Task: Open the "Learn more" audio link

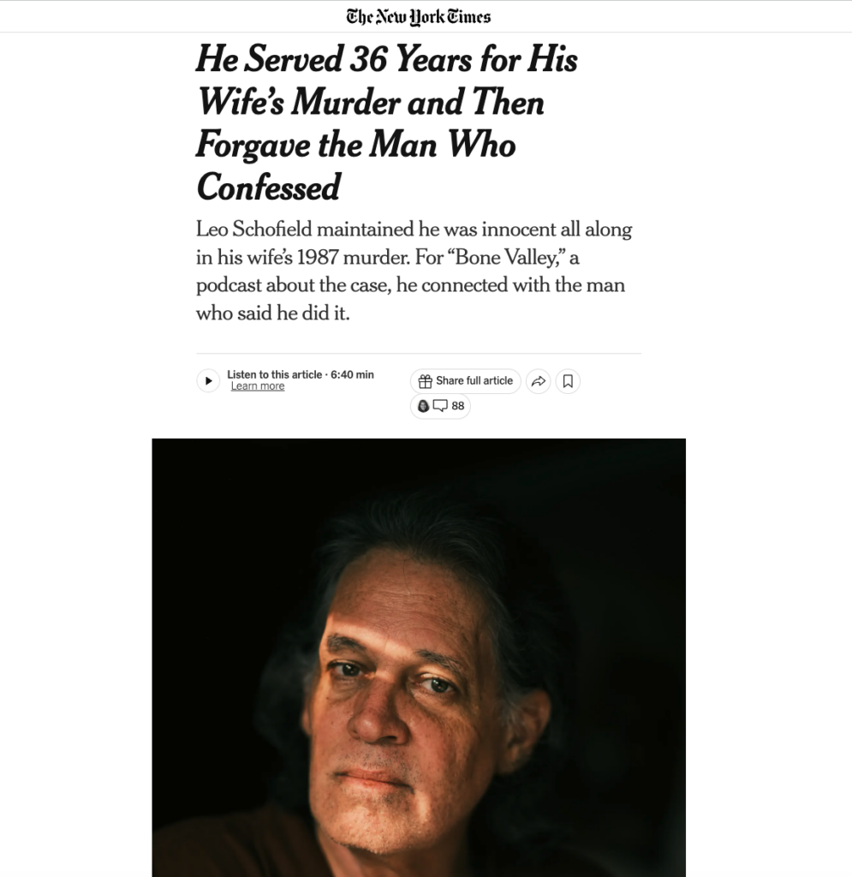Action: point(258,386)
